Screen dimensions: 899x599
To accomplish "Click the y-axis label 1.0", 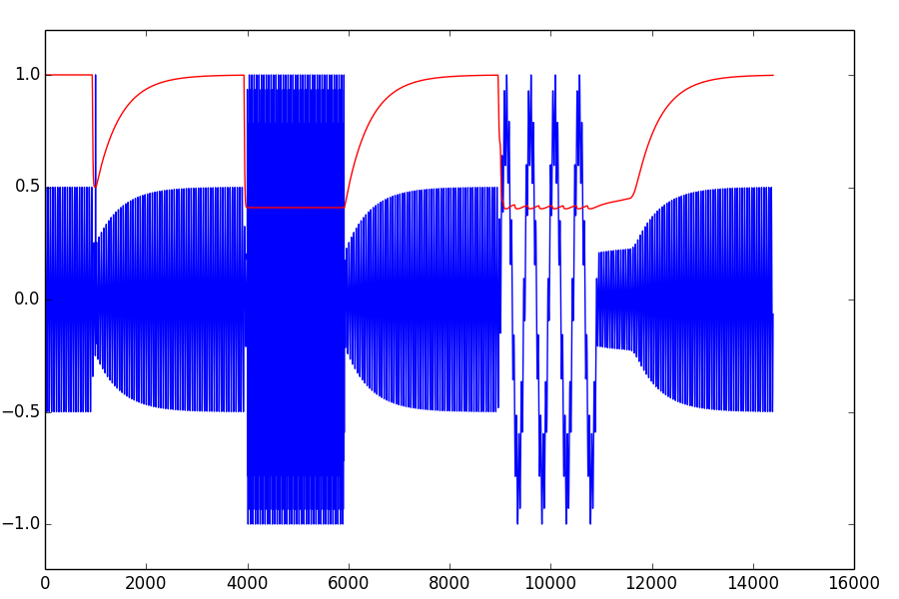I will pyautogui.click(x=27, y=75).
